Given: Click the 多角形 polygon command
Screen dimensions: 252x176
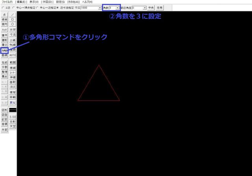Looking at the screenshot, I should click(4, 50).
